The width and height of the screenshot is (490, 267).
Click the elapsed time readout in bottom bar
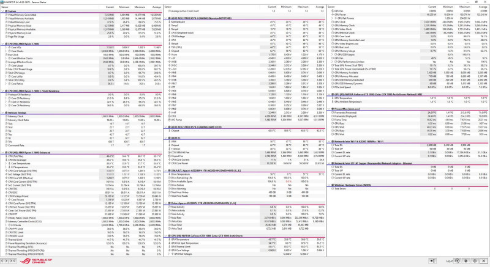tap(449, 261)
